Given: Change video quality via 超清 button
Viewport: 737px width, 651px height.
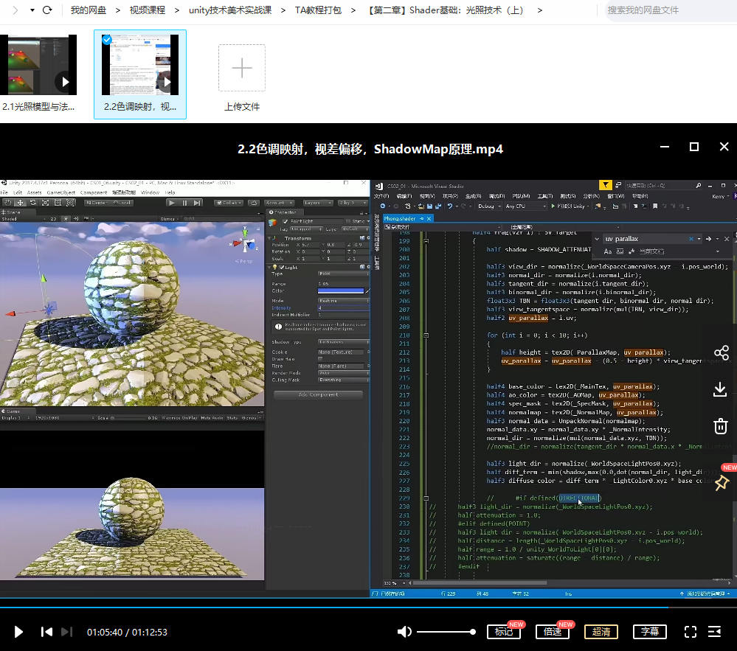Looking at the screenshot, I should 601,632.
